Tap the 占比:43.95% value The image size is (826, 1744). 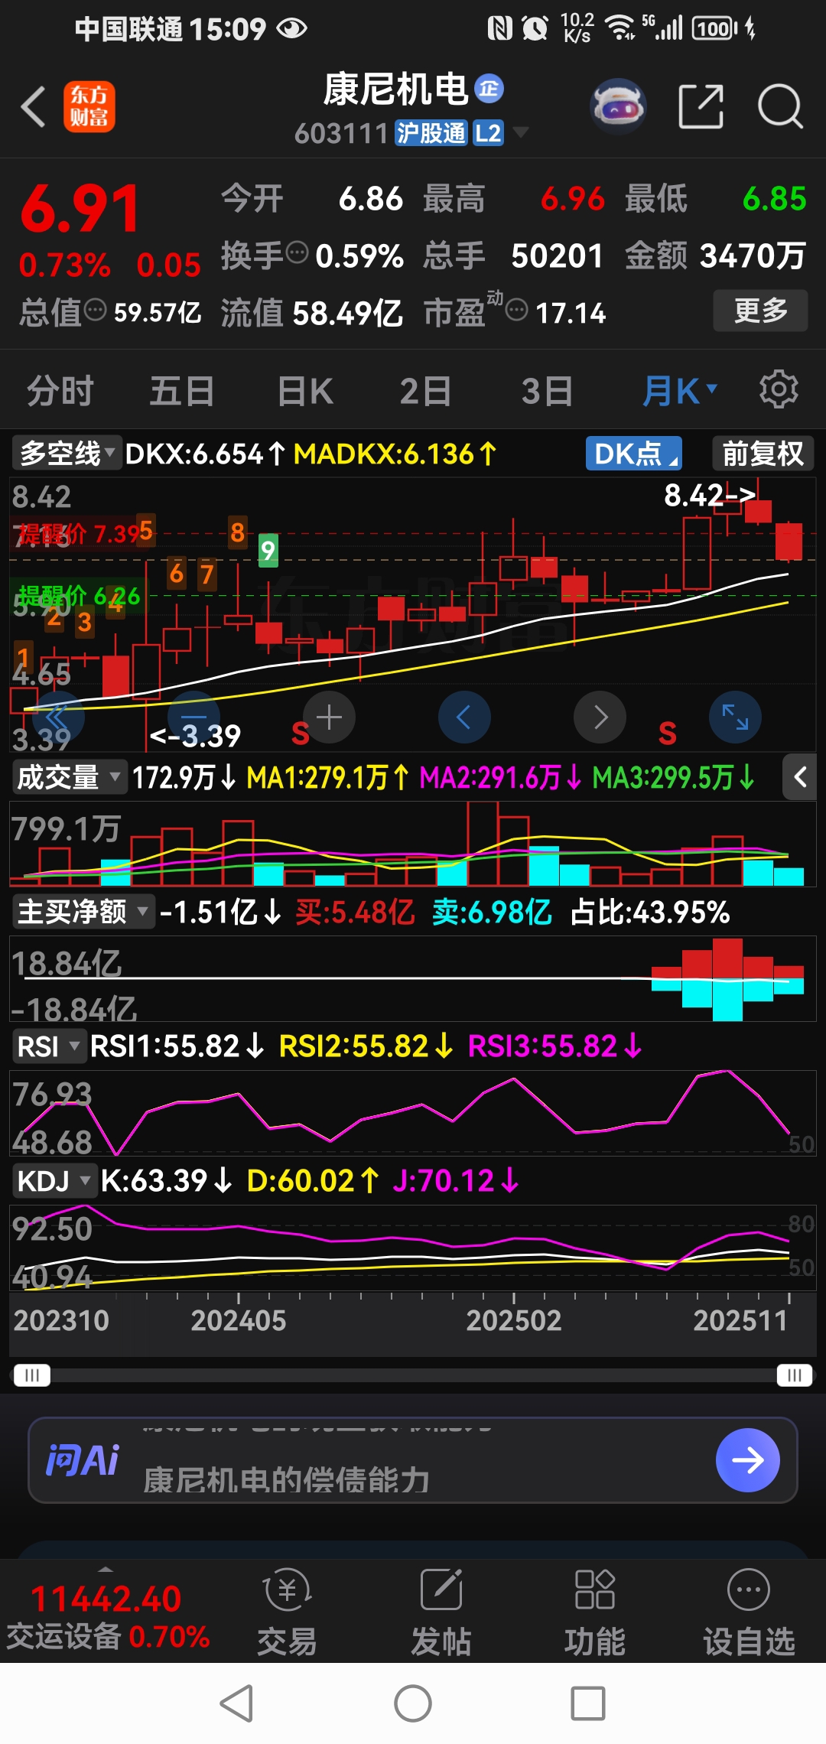point(651,912)
